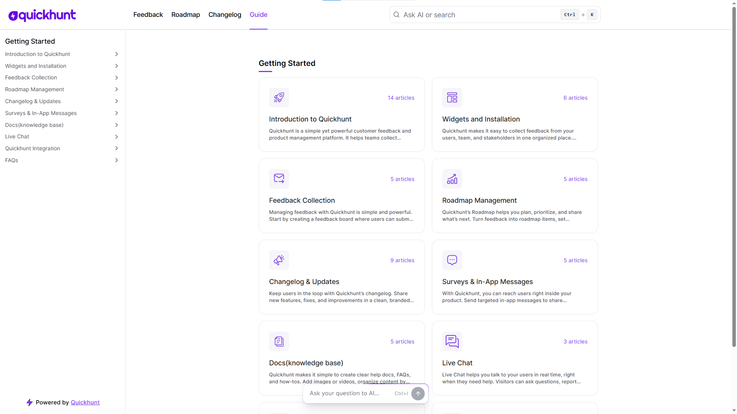Screen dimensions: 737x414
Task: Expand Live Chat sidebar chevron
Action: (117, 137)
